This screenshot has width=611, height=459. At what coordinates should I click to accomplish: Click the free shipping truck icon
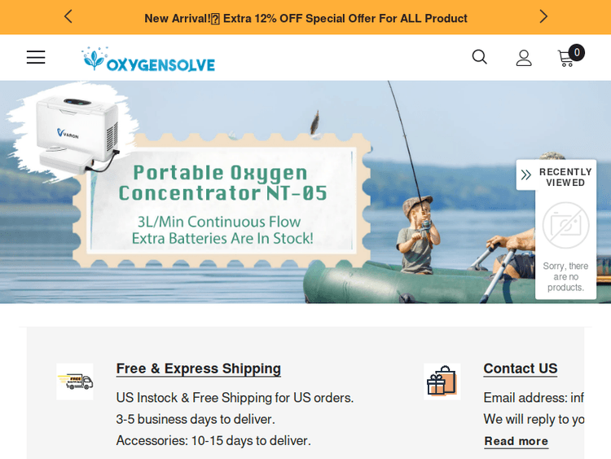75,382
